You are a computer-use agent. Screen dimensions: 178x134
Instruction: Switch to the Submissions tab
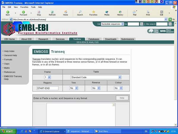(x=128, y=39)
